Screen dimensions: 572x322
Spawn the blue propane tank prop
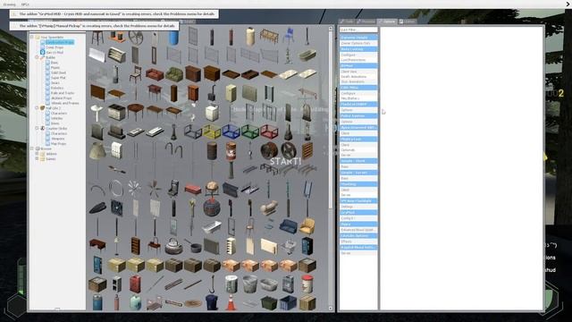(97, 302)
